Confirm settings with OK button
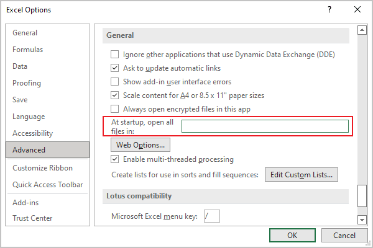The width and height of the screenshot is (373, 248). pyautogui.click(x=292, y=235)
